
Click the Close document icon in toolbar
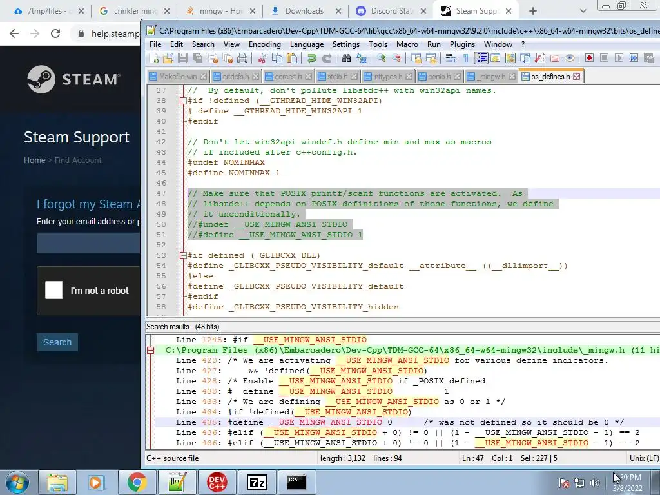(x=213, y=58)
